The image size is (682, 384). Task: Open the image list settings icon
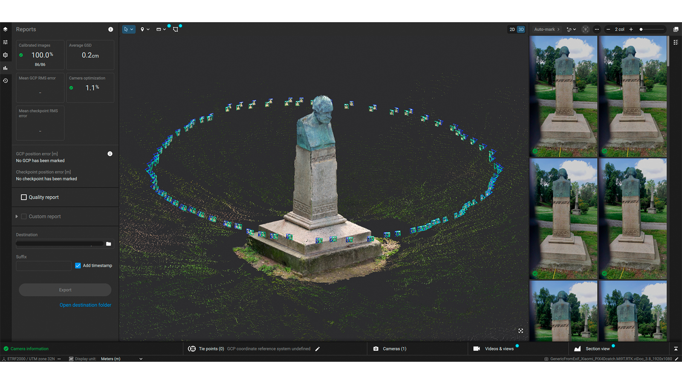(676, 42)
